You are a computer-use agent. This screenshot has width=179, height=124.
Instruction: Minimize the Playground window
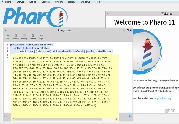(125, 30)
